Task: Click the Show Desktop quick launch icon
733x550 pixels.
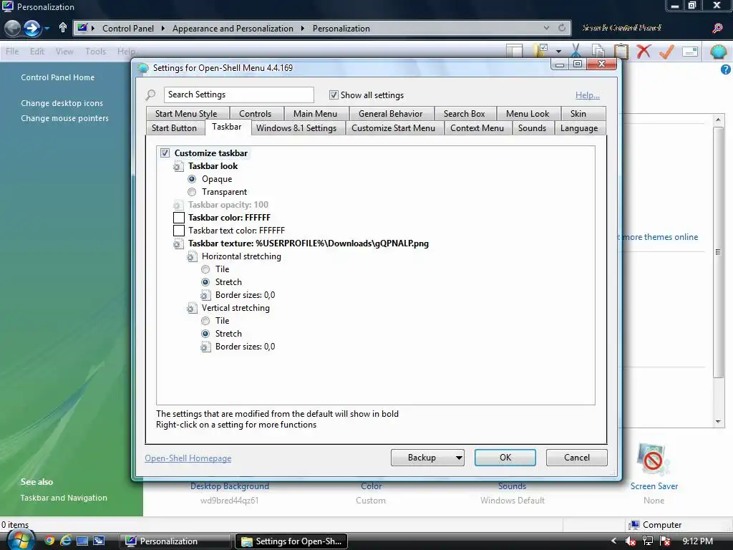Action: click(x=82, y=541)
